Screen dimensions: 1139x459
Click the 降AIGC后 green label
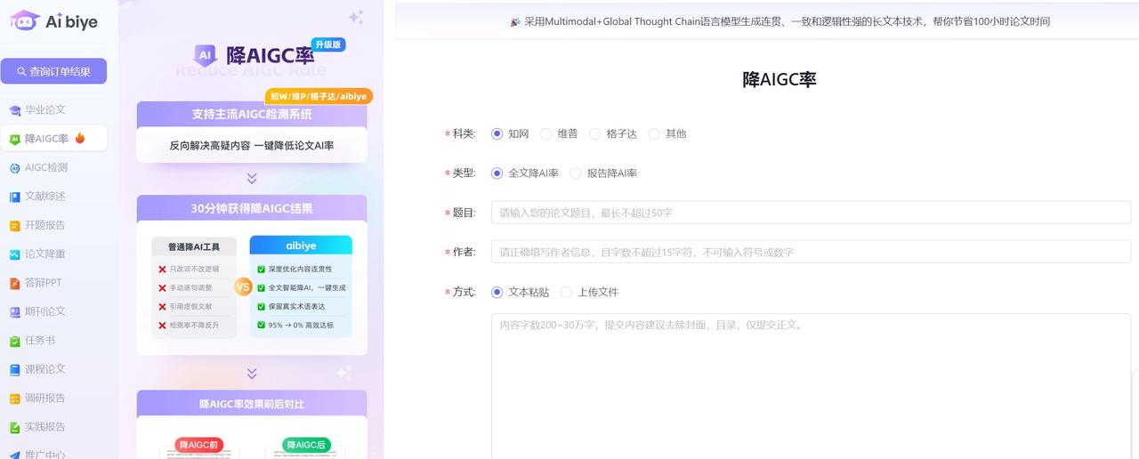(x=306, y=445)
